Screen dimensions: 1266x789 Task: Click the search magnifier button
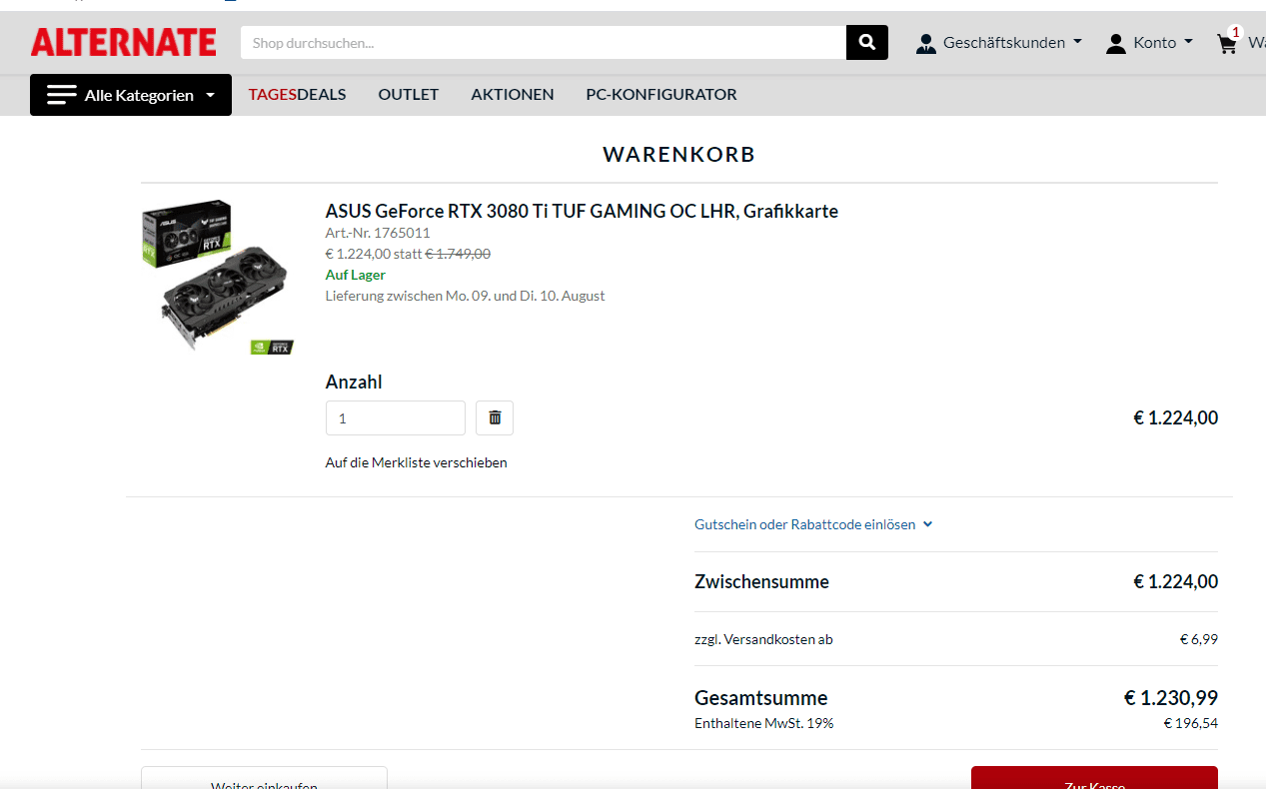(x=867, y=42)
